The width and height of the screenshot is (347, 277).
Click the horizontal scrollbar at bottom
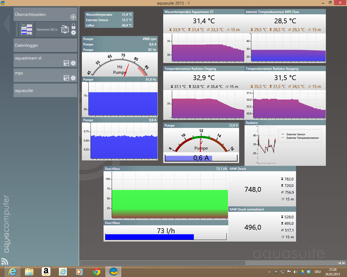(163, 263)
